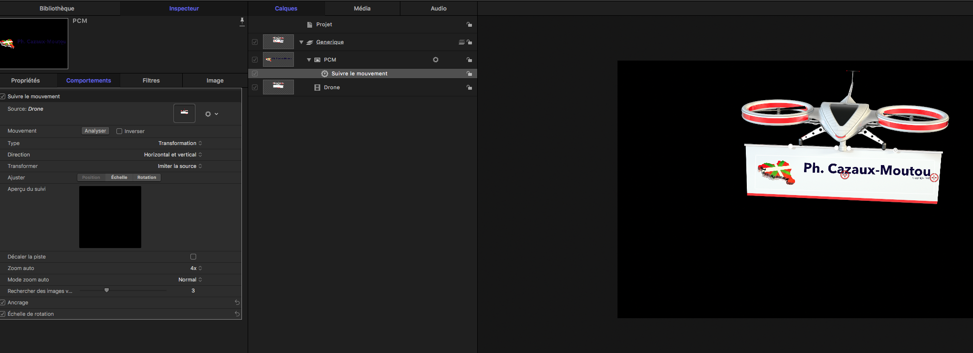Toggle visibility of the Generique group
The width and height of the screenshot is (973, 353).
255,42
